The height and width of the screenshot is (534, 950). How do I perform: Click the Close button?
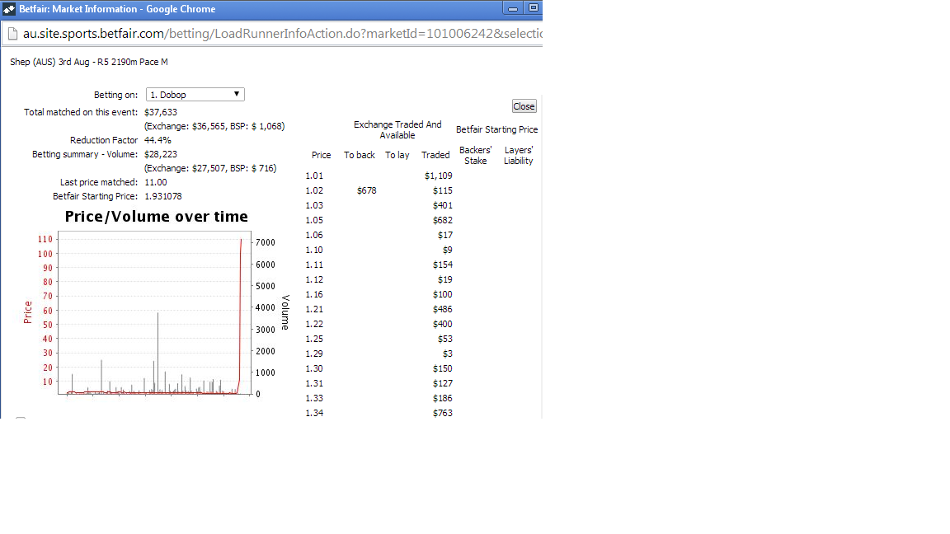click(524, 106)
